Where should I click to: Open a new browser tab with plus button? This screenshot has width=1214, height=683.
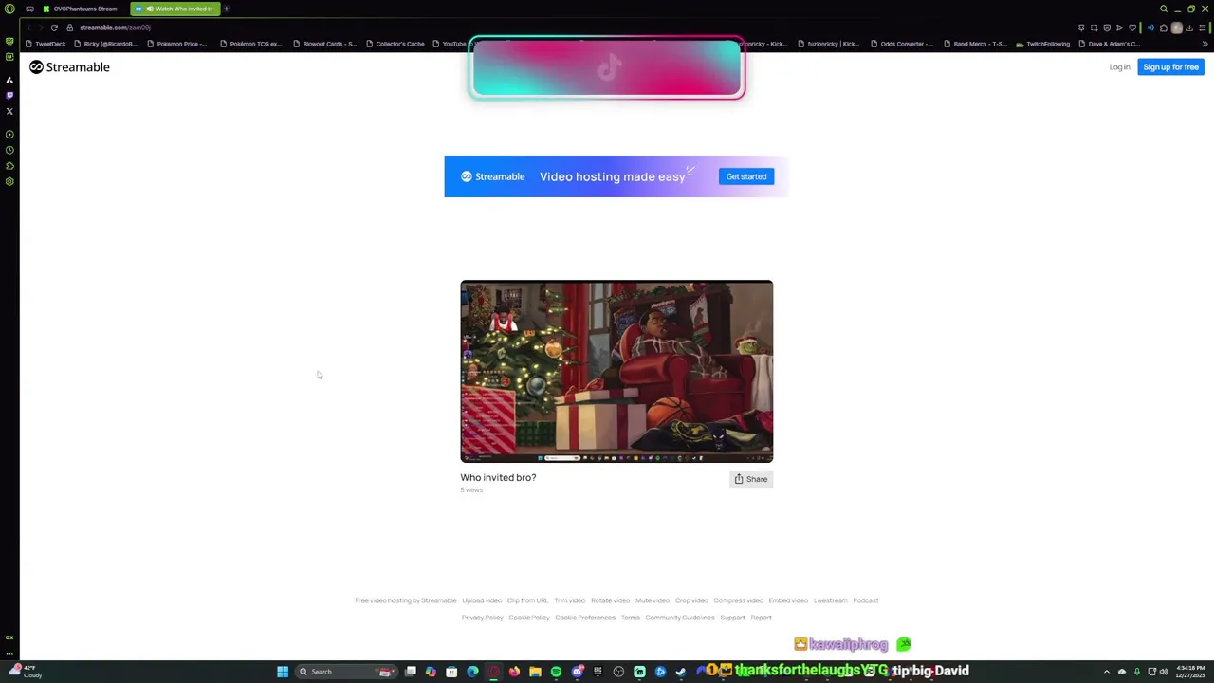pos(227,9)
